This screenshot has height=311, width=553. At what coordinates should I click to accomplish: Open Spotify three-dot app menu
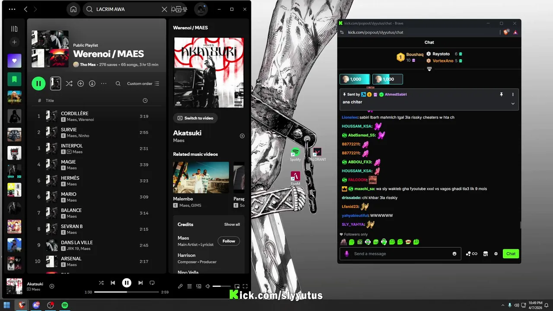click(x=12, y=9)
